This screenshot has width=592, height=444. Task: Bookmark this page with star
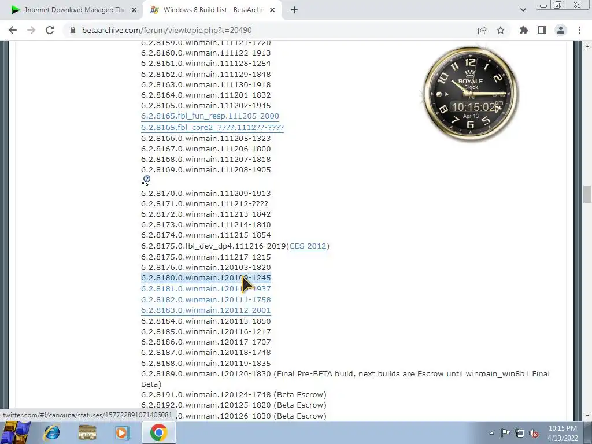coord(501,30)
